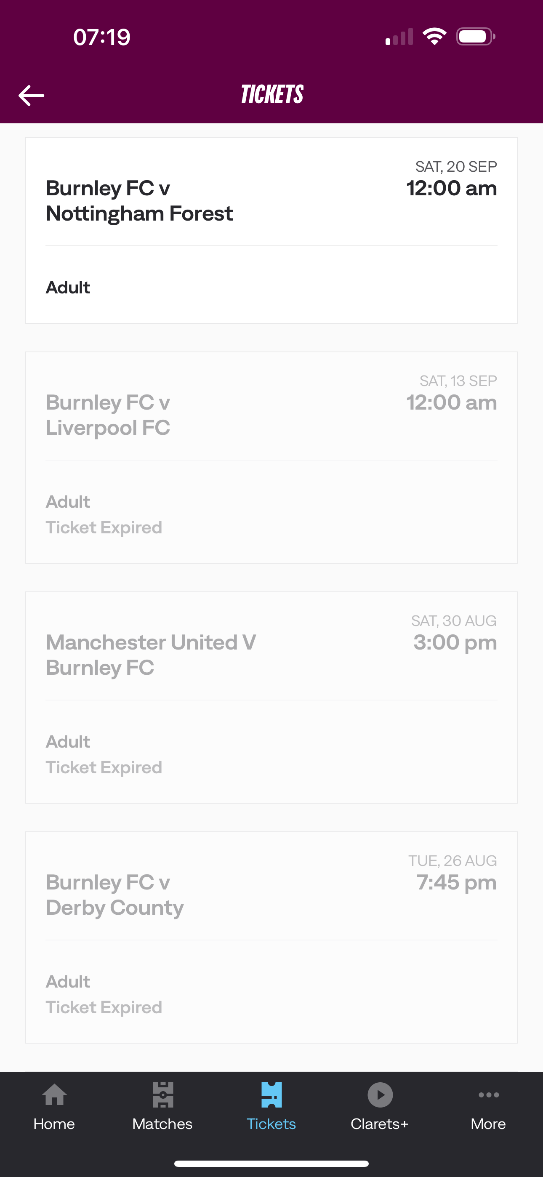The image size is (543, 1177).
Task: Open the Clarets+ play icon
Action: pyautogui.click(x=380, y=1095)
